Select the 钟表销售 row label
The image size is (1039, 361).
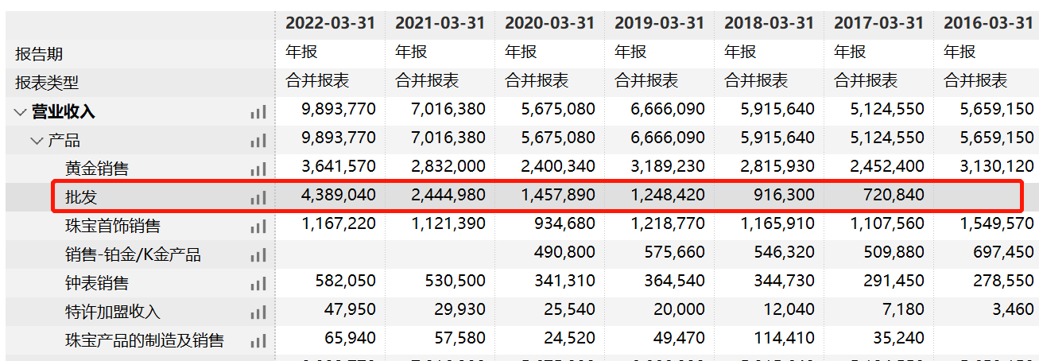[97, 284]
